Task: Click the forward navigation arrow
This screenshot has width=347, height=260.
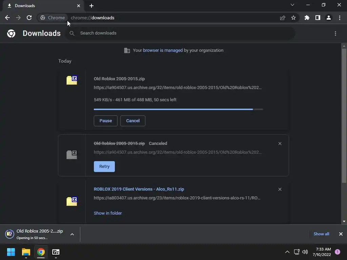Action: point(18,18)
